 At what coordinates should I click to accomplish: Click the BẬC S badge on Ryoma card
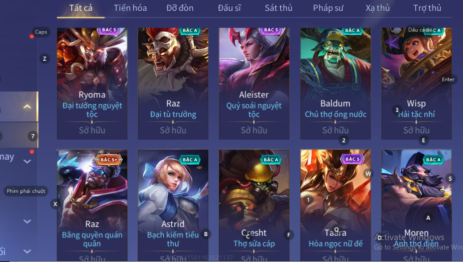tap(109, 30)
